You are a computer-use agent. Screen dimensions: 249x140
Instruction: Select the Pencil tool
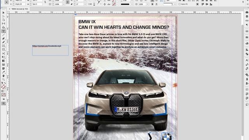(4, 42)
